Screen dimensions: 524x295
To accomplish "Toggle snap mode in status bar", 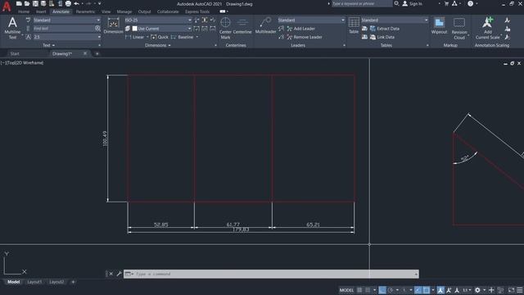I will 368,290.
